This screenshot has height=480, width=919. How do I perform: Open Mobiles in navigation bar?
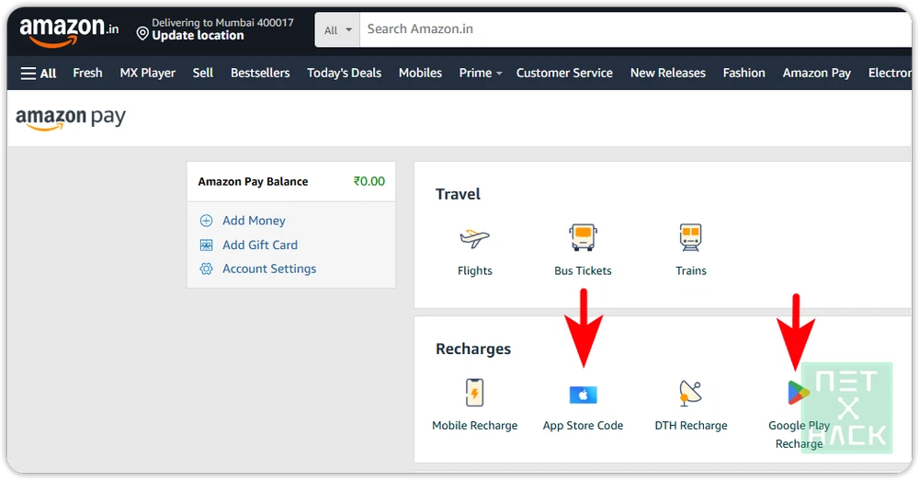(420, 73)
